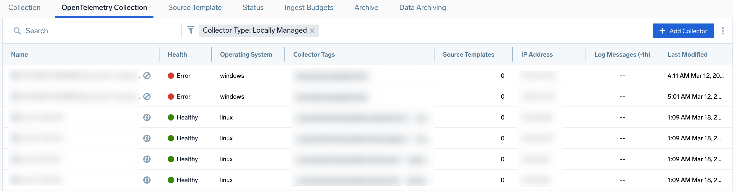The height and width of the screenshot is (191, 733).
Task: Click the sync icon in last linux row
Action: tap(147, 180)
